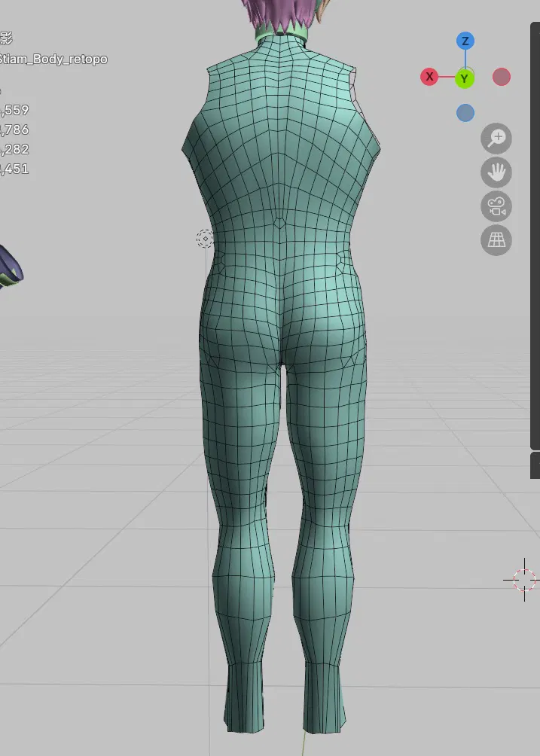Toggle perspective/orthographic grid icon
540x756 pixels.
[496, 240]
